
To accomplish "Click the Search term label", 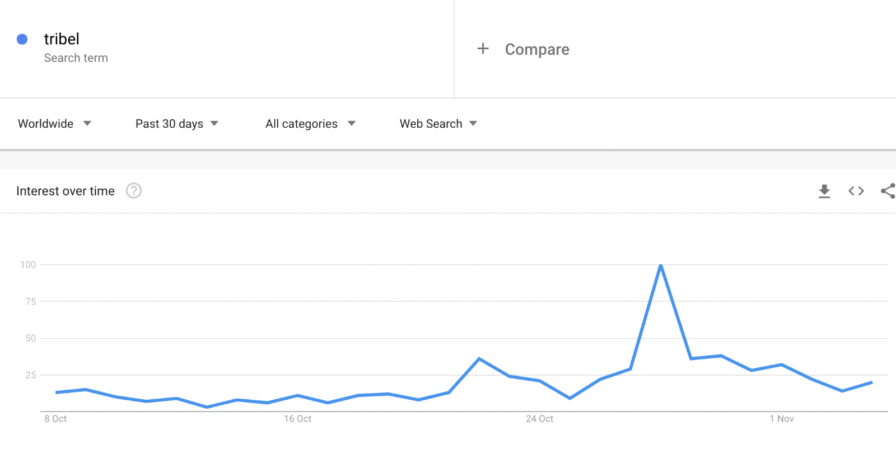I will 76,58.
